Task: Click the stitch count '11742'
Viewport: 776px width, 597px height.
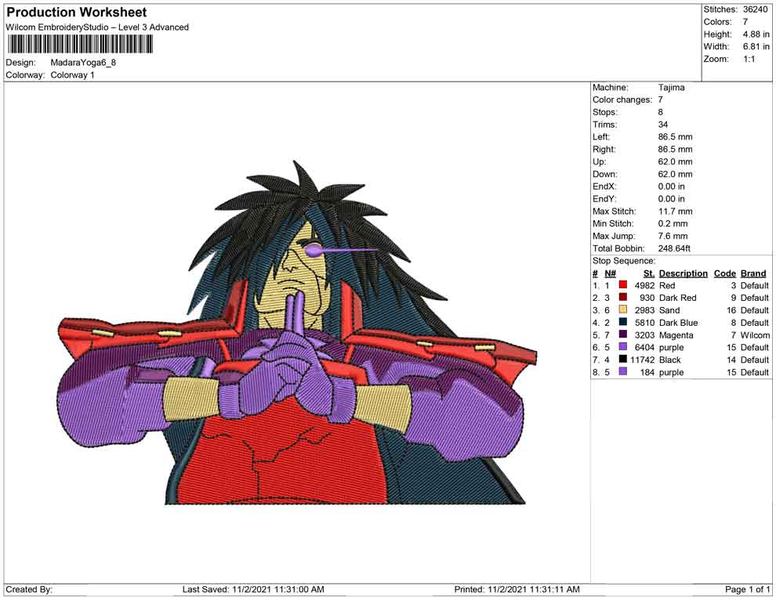Action: click(642, 359)
